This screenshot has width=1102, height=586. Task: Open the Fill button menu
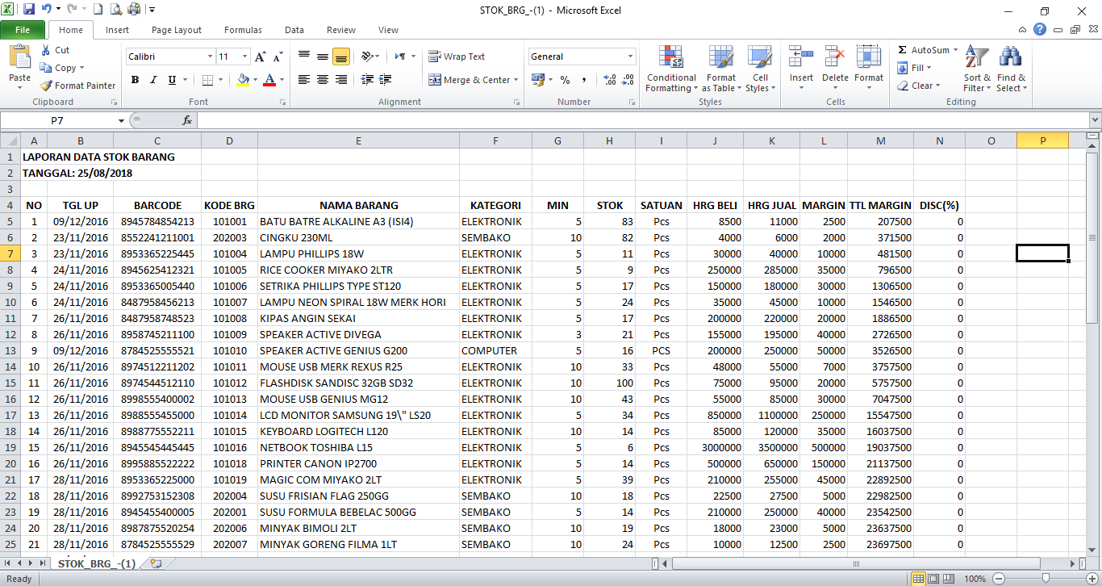(915, 68)
